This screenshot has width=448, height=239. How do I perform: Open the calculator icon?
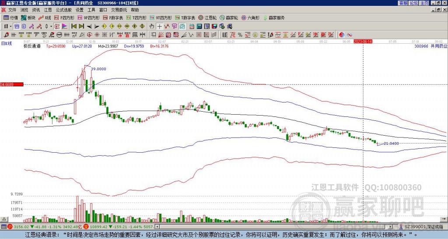199,27
